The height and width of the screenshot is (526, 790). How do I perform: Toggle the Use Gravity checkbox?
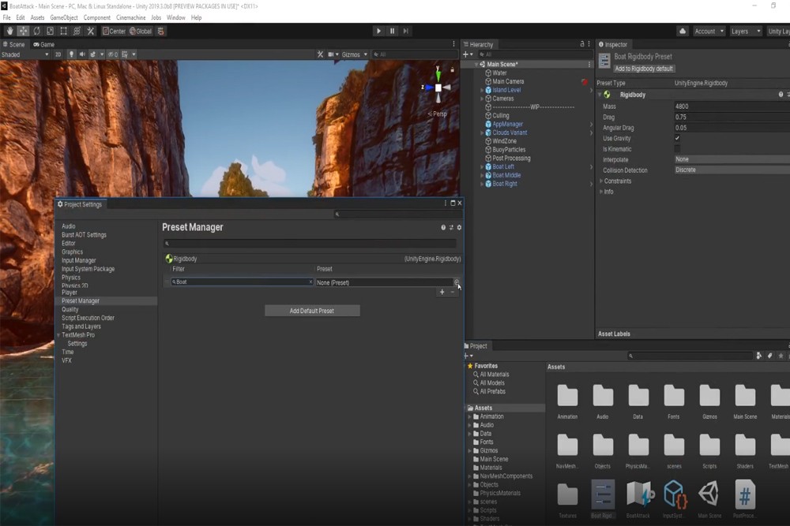(677, 138)
